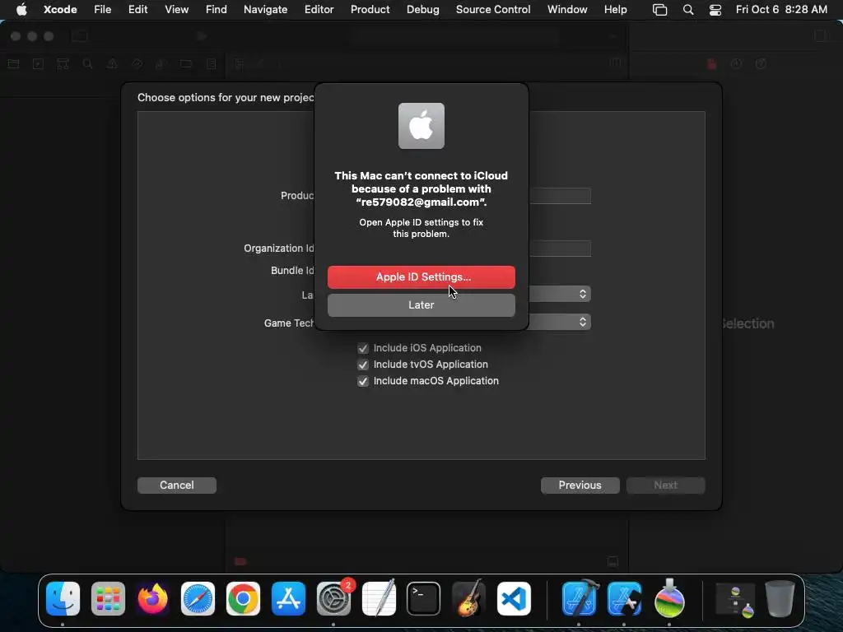The height and width of the screenshot is (632, 843).
Task: Show the Xcode source control navigator icon
Action: tap(38, 64)
